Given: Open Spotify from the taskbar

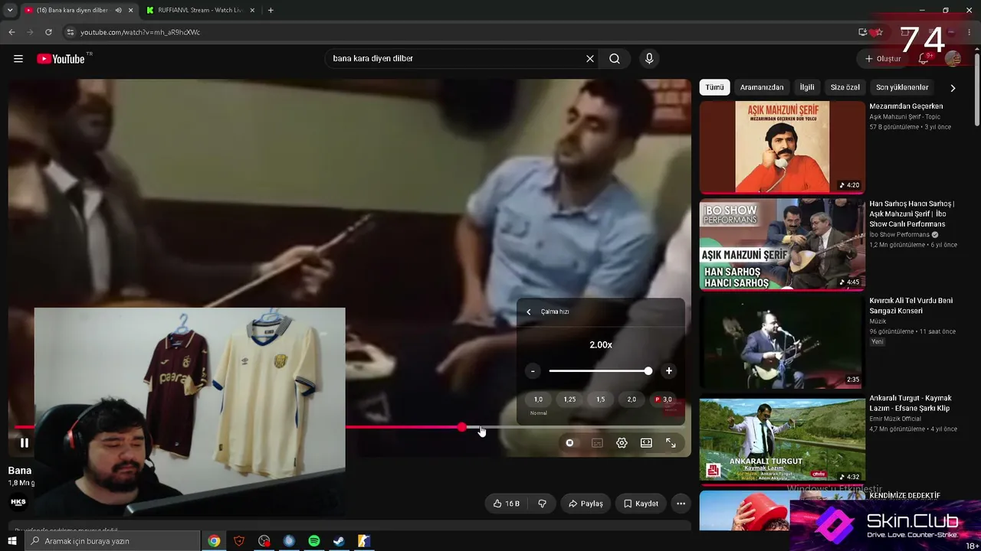Looking at the screenshot, I should pos(313,541).
